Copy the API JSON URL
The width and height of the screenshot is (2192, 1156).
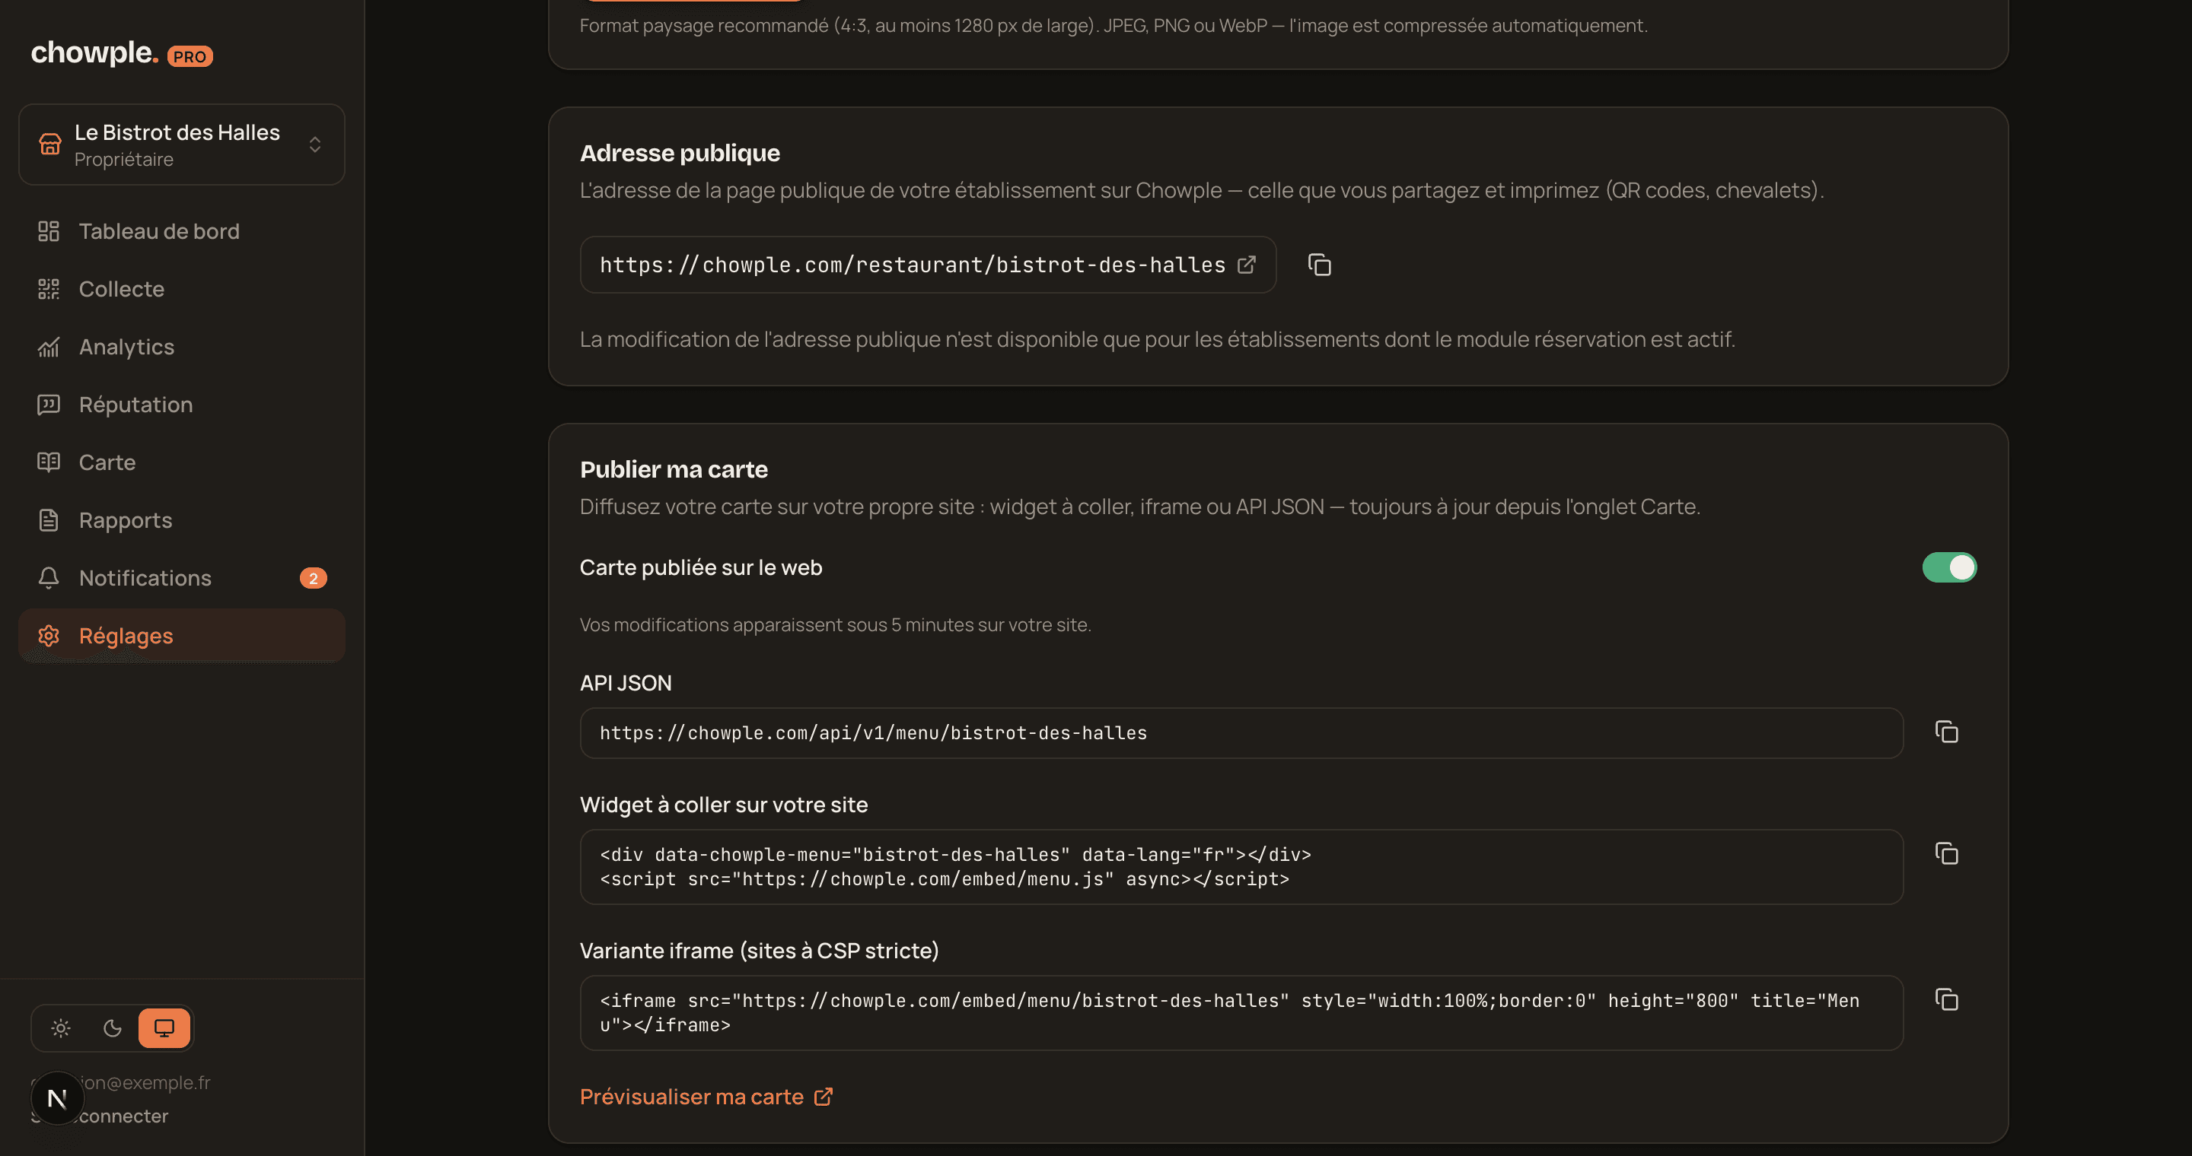pos(1946,732)
